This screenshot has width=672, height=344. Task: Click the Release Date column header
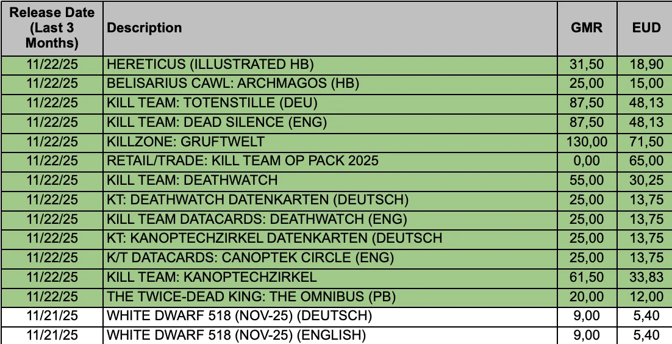coord(52,28)
